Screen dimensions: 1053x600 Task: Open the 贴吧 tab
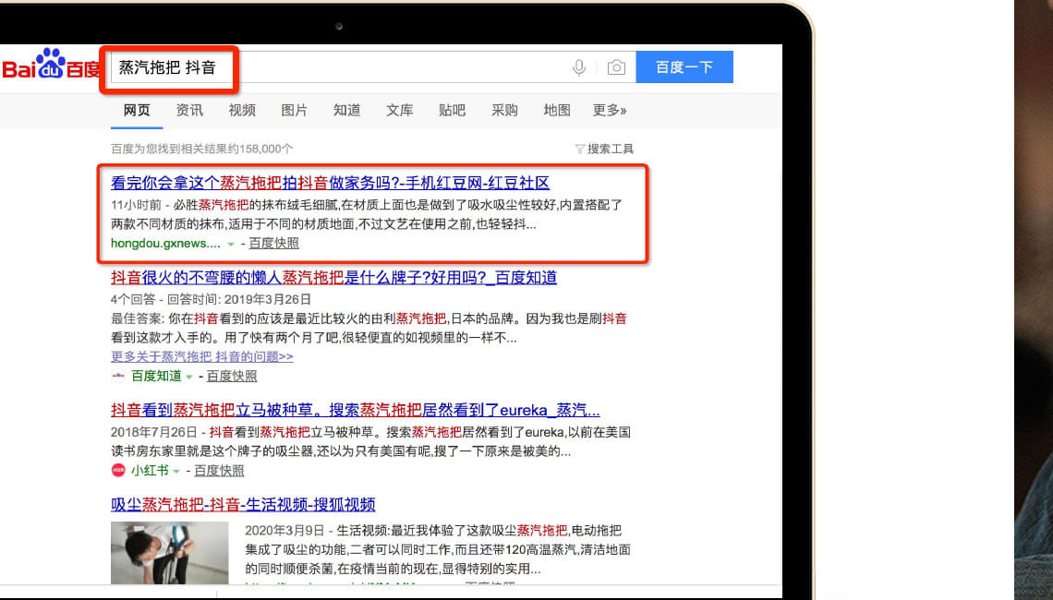coord(453,110)
